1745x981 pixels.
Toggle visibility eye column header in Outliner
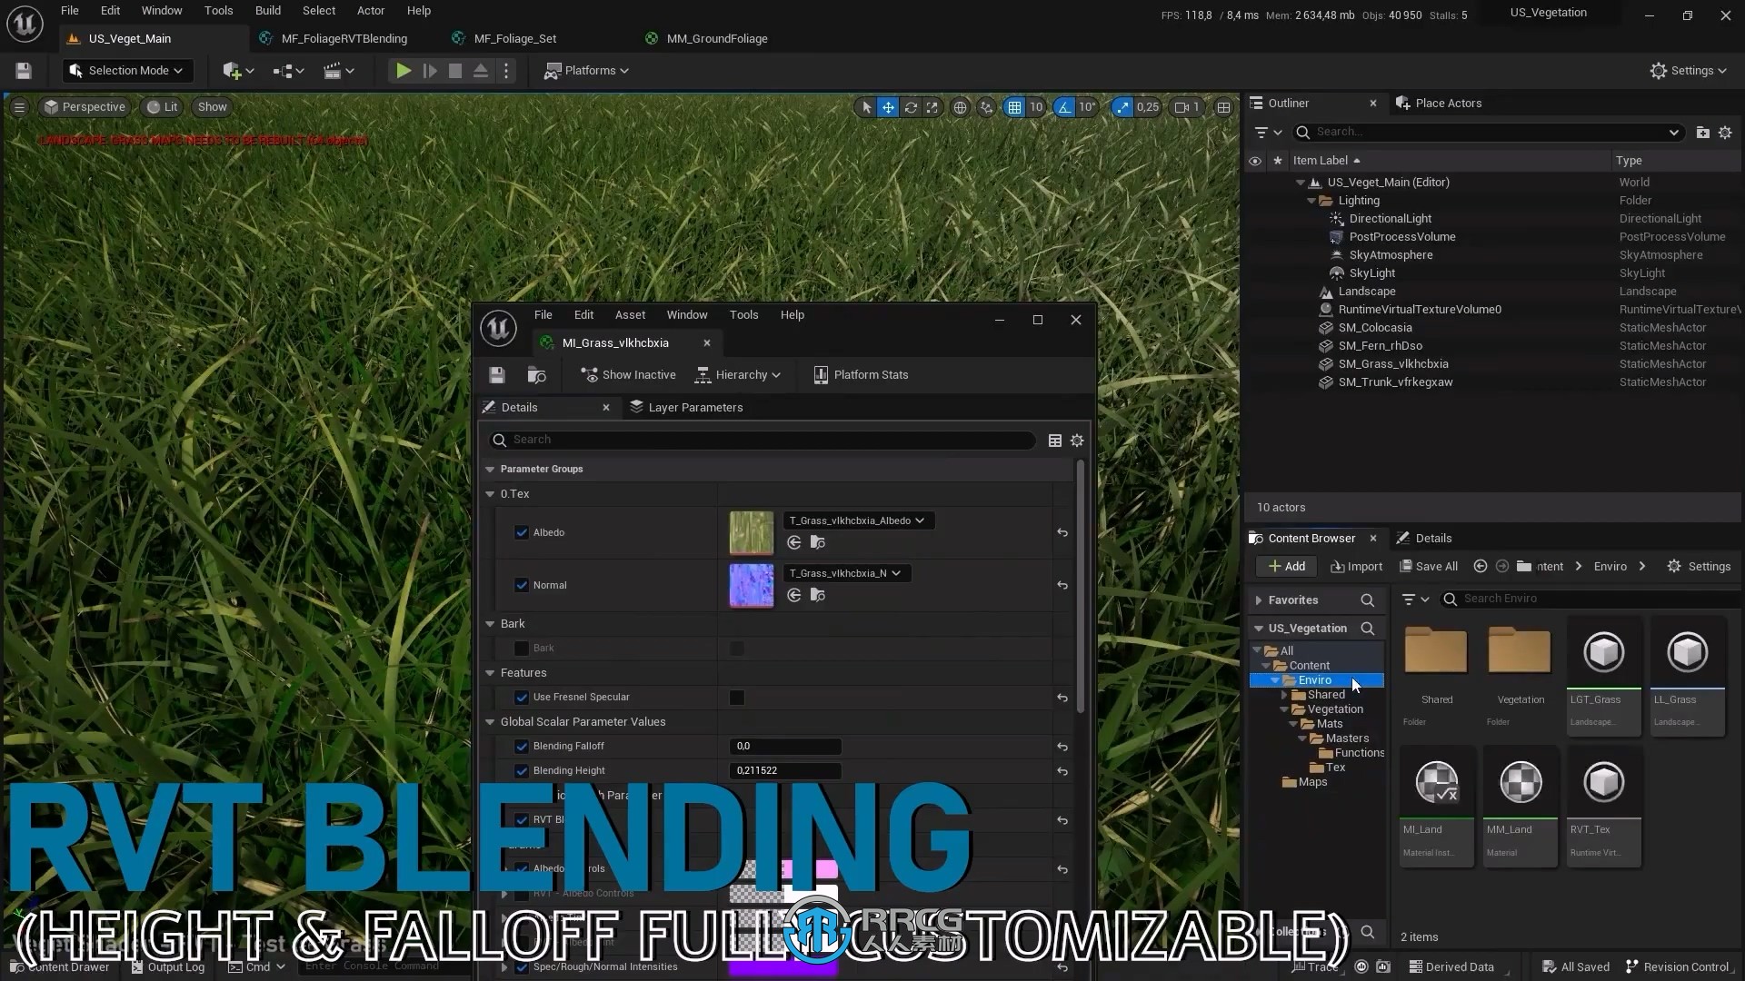tap(1255, 161)
